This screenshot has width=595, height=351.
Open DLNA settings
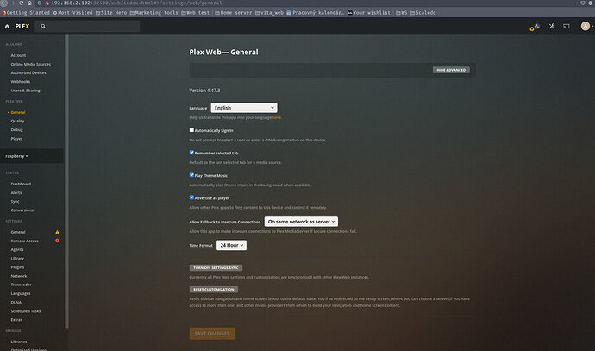16,303
